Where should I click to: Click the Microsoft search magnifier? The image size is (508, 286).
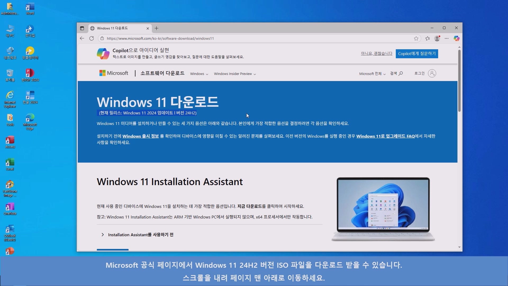pos(401,73)
